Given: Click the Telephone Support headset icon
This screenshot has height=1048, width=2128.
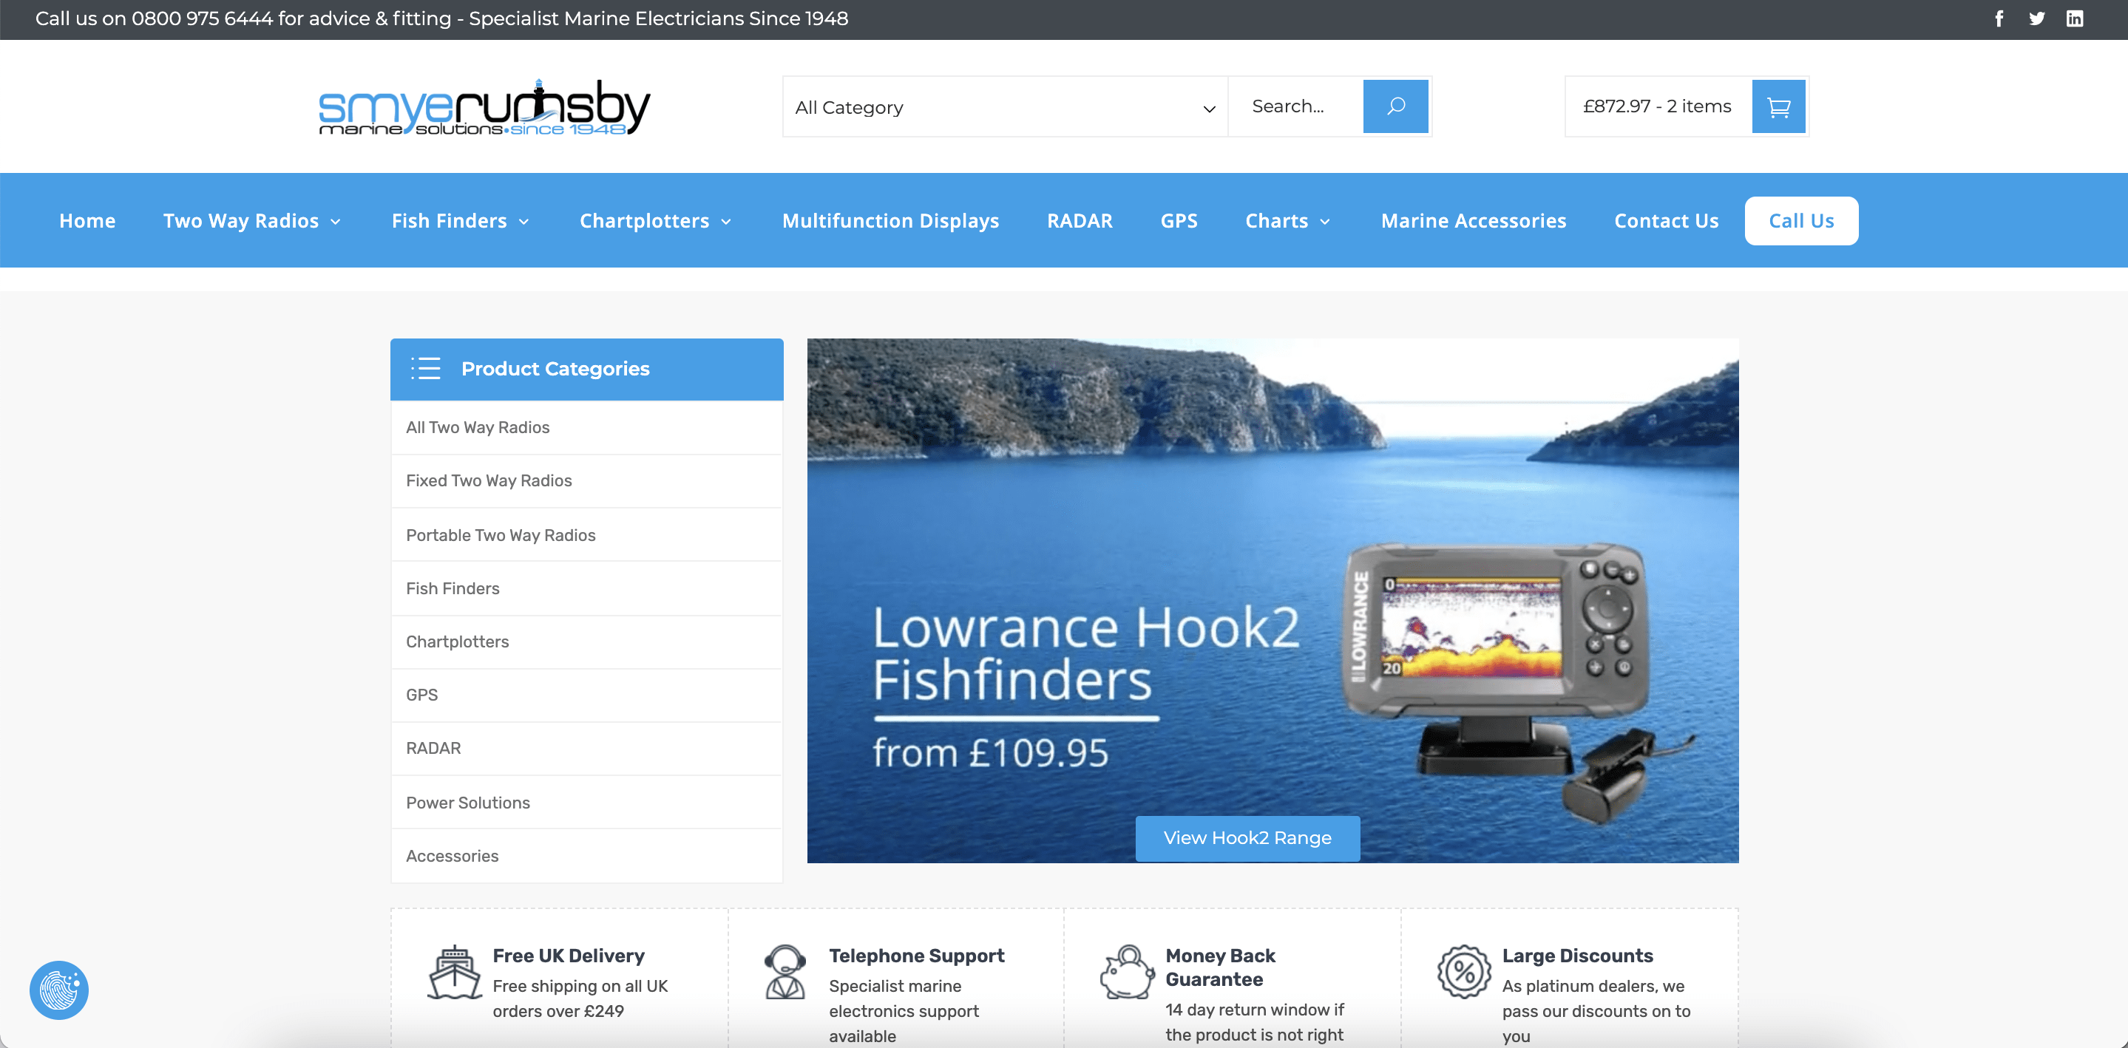Looking at the screenshot, I should point(785,972).
